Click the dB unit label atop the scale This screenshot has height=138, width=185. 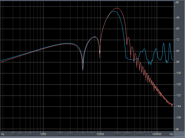(177, 2)
